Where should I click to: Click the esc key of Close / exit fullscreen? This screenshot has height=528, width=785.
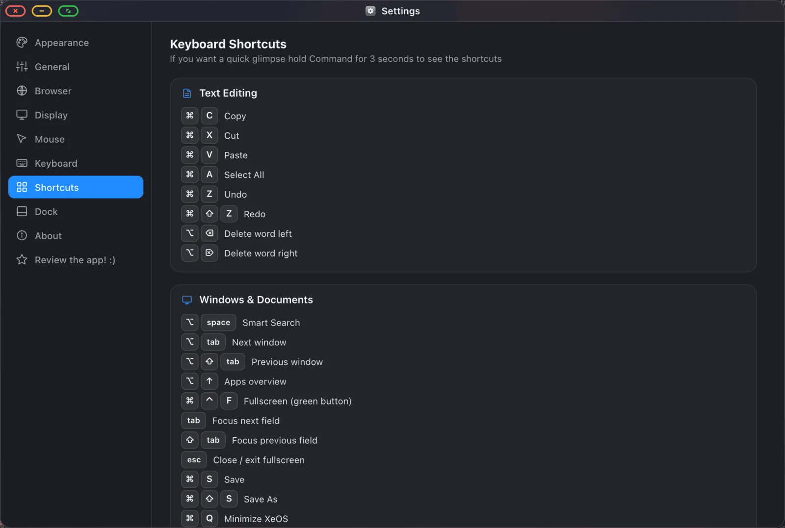[x=194, y=460]
